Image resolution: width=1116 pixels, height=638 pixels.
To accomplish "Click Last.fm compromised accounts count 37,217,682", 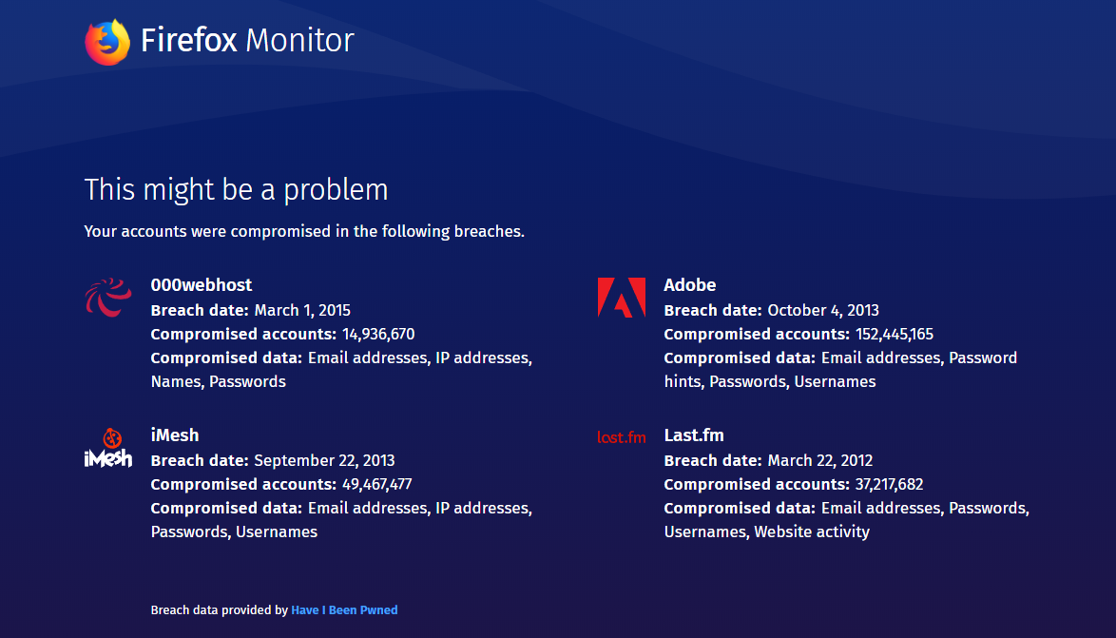I will click(x=889, y=484).
